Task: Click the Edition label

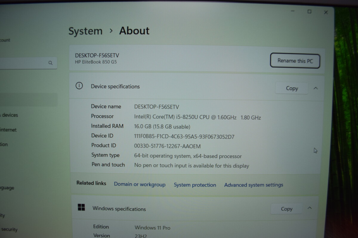Action: pyautogui.click(x=101, y=226)
